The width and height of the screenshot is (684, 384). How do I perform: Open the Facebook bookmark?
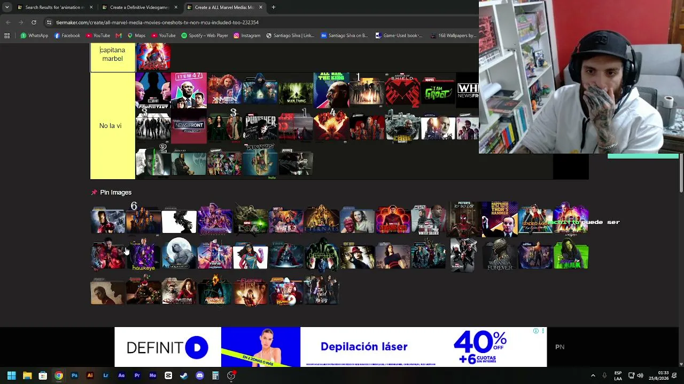[x=67, y=36]
